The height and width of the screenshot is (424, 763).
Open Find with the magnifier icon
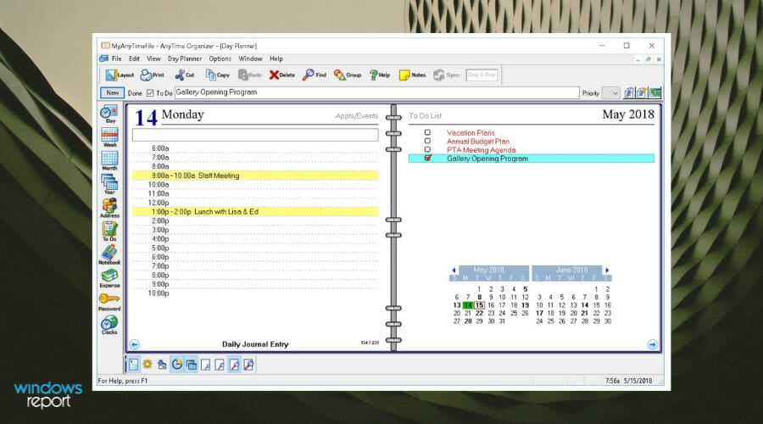tap(315, 75)
